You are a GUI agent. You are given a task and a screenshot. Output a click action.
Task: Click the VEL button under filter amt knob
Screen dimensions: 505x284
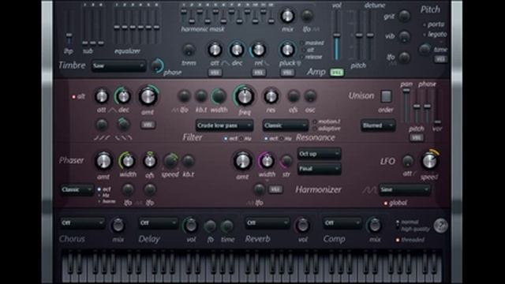148,125
